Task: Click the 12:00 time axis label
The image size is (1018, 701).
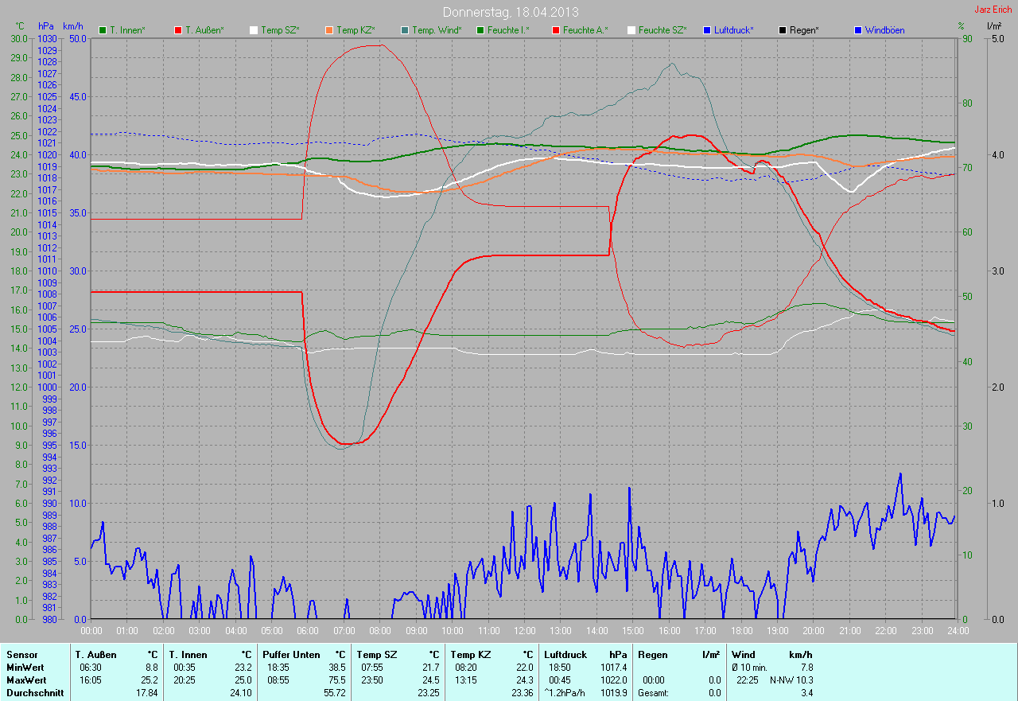Action: (525, 630)
